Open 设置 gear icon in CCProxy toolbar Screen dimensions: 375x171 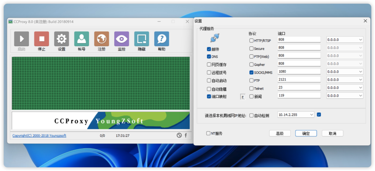pos(62,39)
